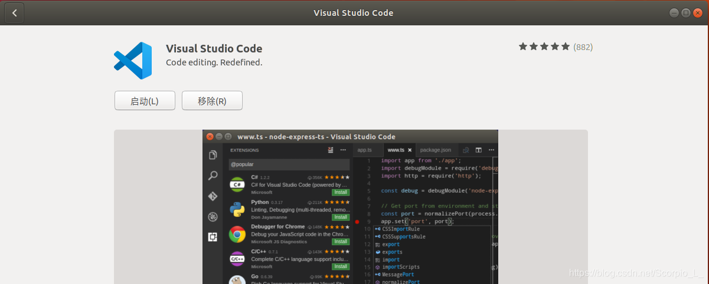Click the red breakpoint dot on line 9
Screen dimensions: 709x284
(357, 222)
